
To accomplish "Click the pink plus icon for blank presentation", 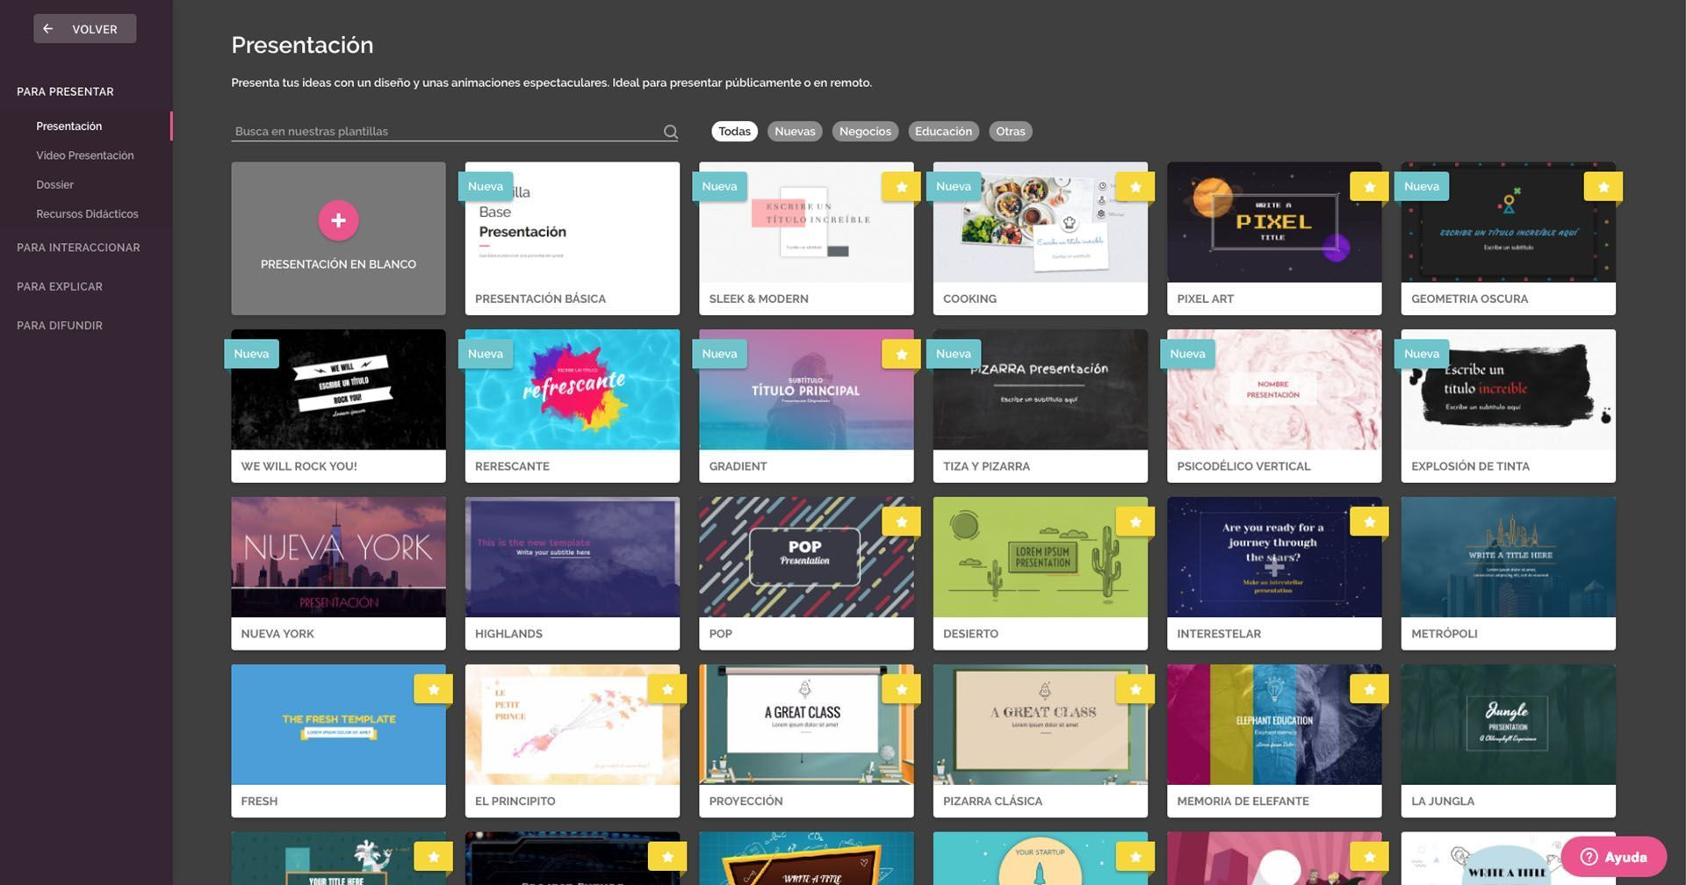I will [x=338, y=220].
